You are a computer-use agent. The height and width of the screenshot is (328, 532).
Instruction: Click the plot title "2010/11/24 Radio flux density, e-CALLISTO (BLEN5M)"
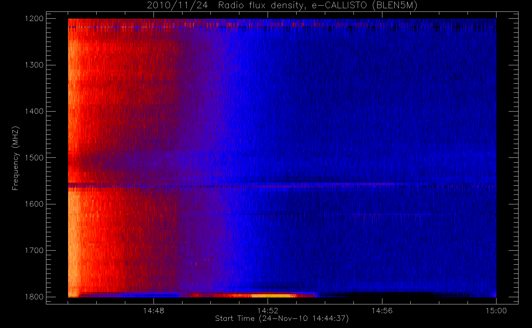[282, 6]
